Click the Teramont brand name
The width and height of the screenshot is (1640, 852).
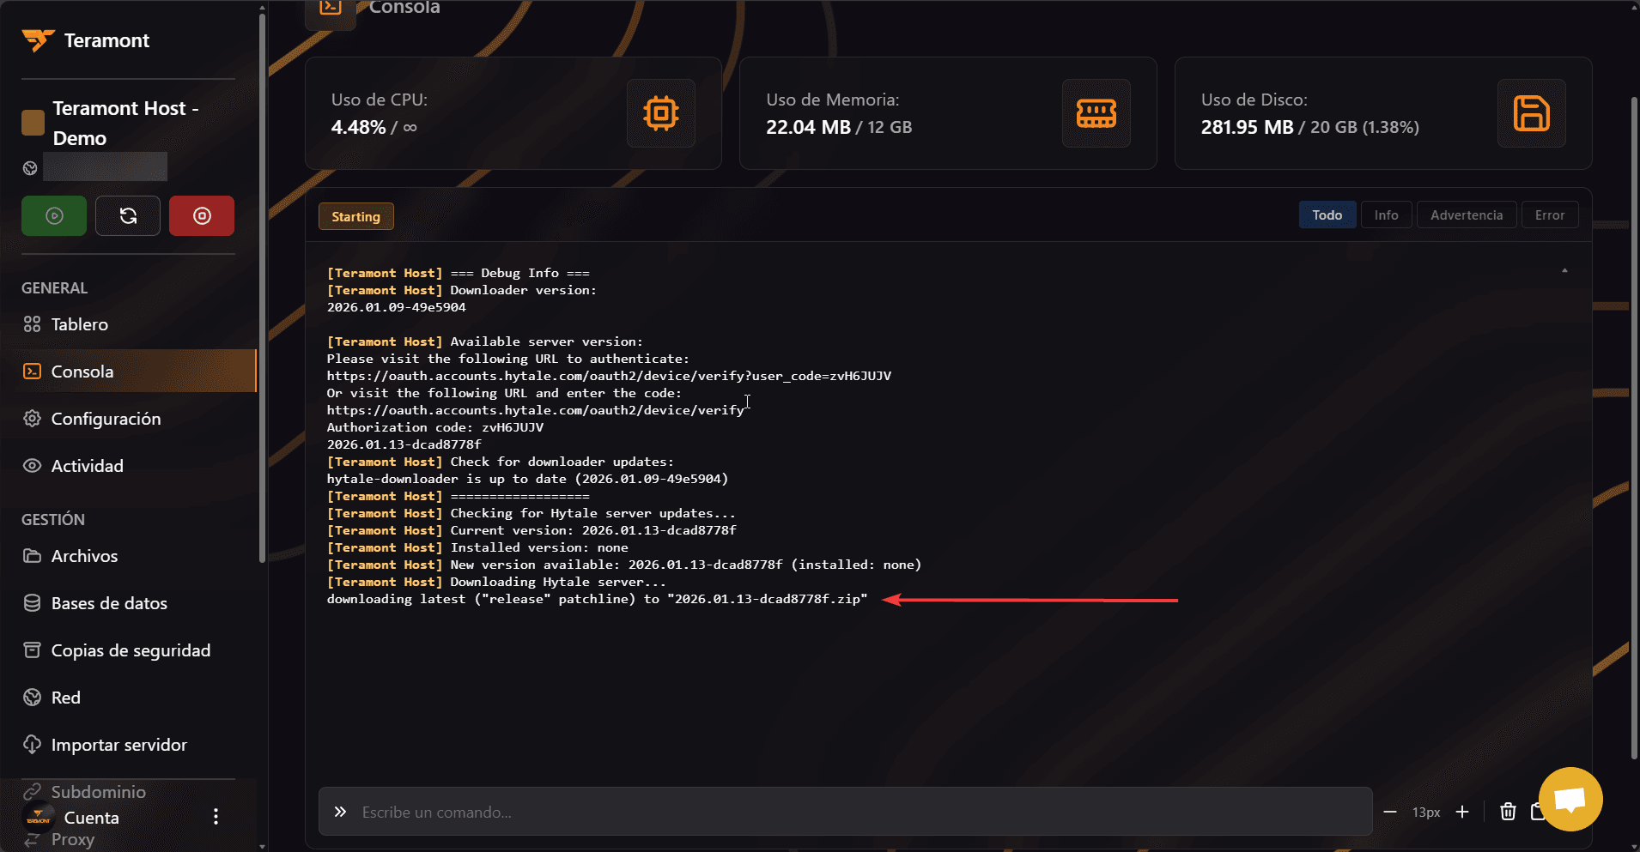106,40
